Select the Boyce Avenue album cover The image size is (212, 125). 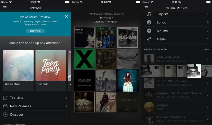84,102
